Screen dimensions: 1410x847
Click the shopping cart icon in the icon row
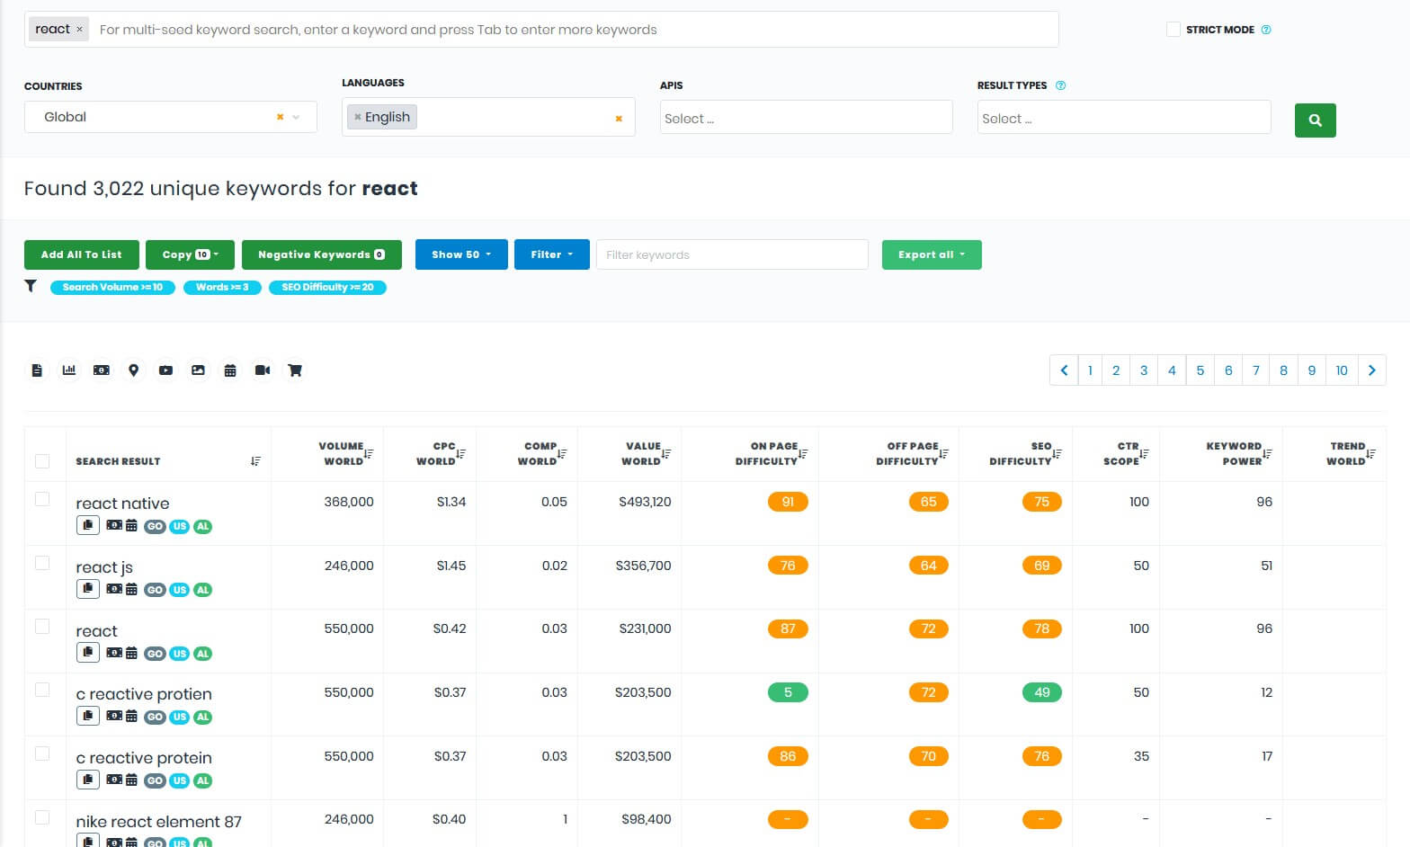tap(294, 370)
